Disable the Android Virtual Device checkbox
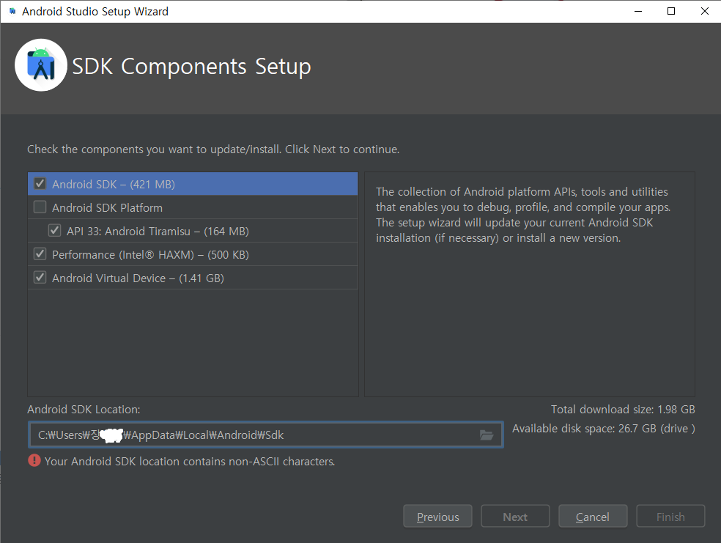721x543 pixels. click(40, 277)
